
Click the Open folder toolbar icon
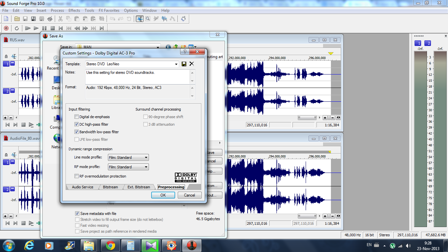coord(17,19)
